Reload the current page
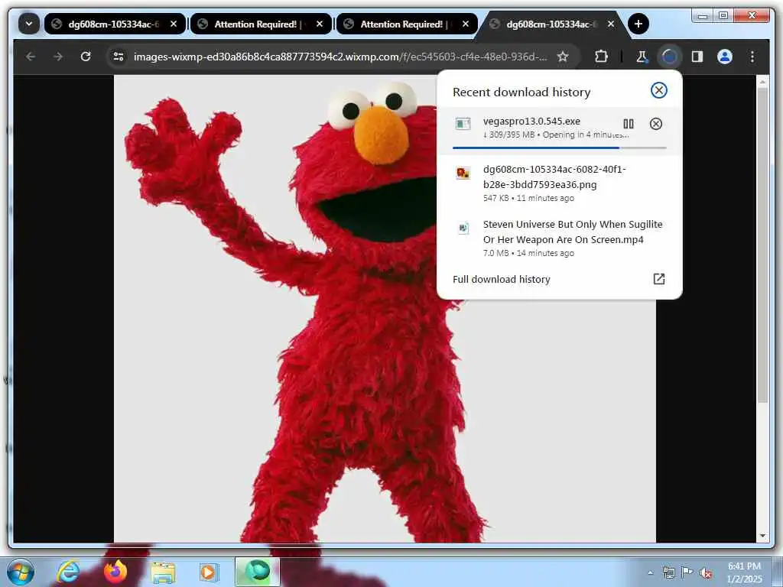The width and height of the screenshot is (783, 587). click(x=86, y=57)
